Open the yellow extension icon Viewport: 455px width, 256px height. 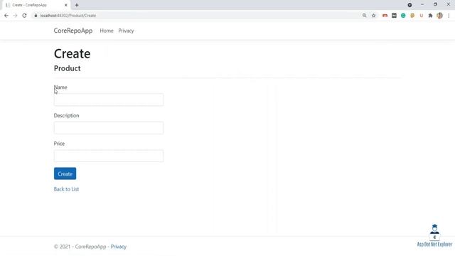(412, 16)
